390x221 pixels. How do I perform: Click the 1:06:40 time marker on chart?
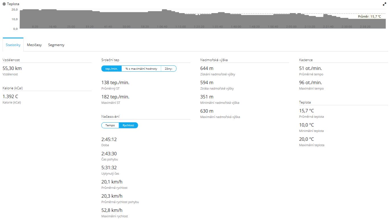click(x=162, y=27)
